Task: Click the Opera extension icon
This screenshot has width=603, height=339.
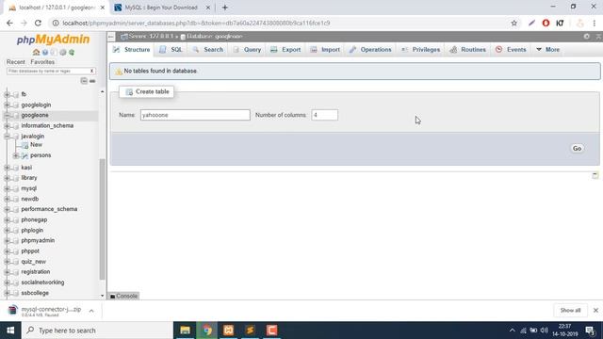Action: pos(546,23)
